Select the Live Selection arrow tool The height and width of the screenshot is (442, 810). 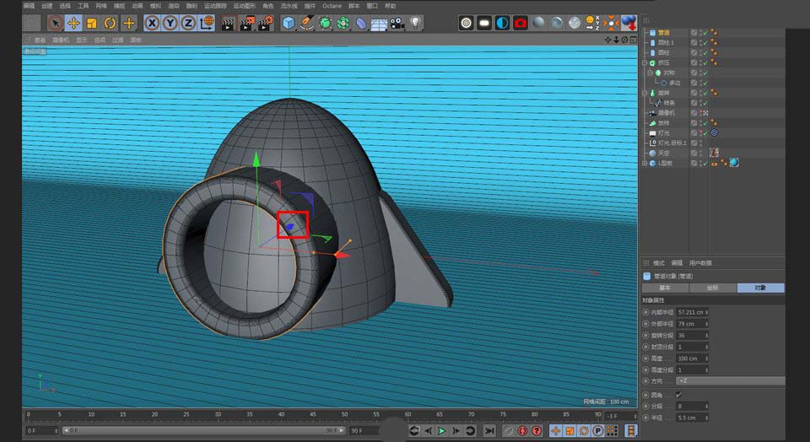[x=56, y=24]
